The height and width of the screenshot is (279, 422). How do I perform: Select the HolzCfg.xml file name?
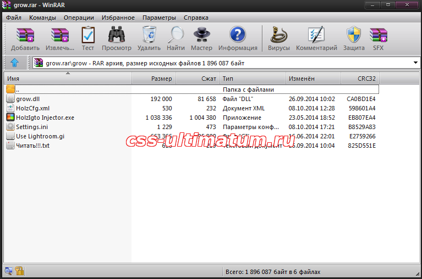pos(32,108)
